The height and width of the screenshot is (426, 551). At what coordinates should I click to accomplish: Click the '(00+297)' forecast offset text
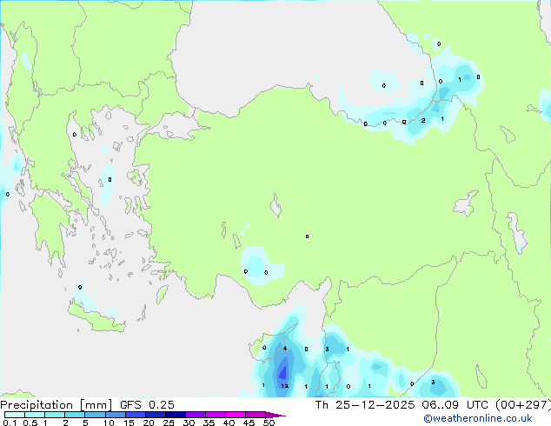point(523,405)
